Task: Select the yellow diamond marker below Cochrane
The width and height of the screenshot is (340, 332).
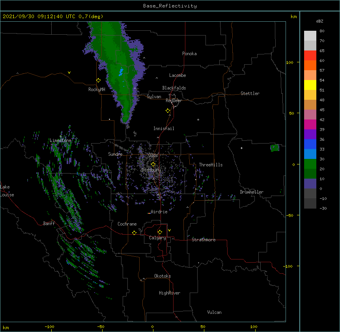Action: [134, 233]
